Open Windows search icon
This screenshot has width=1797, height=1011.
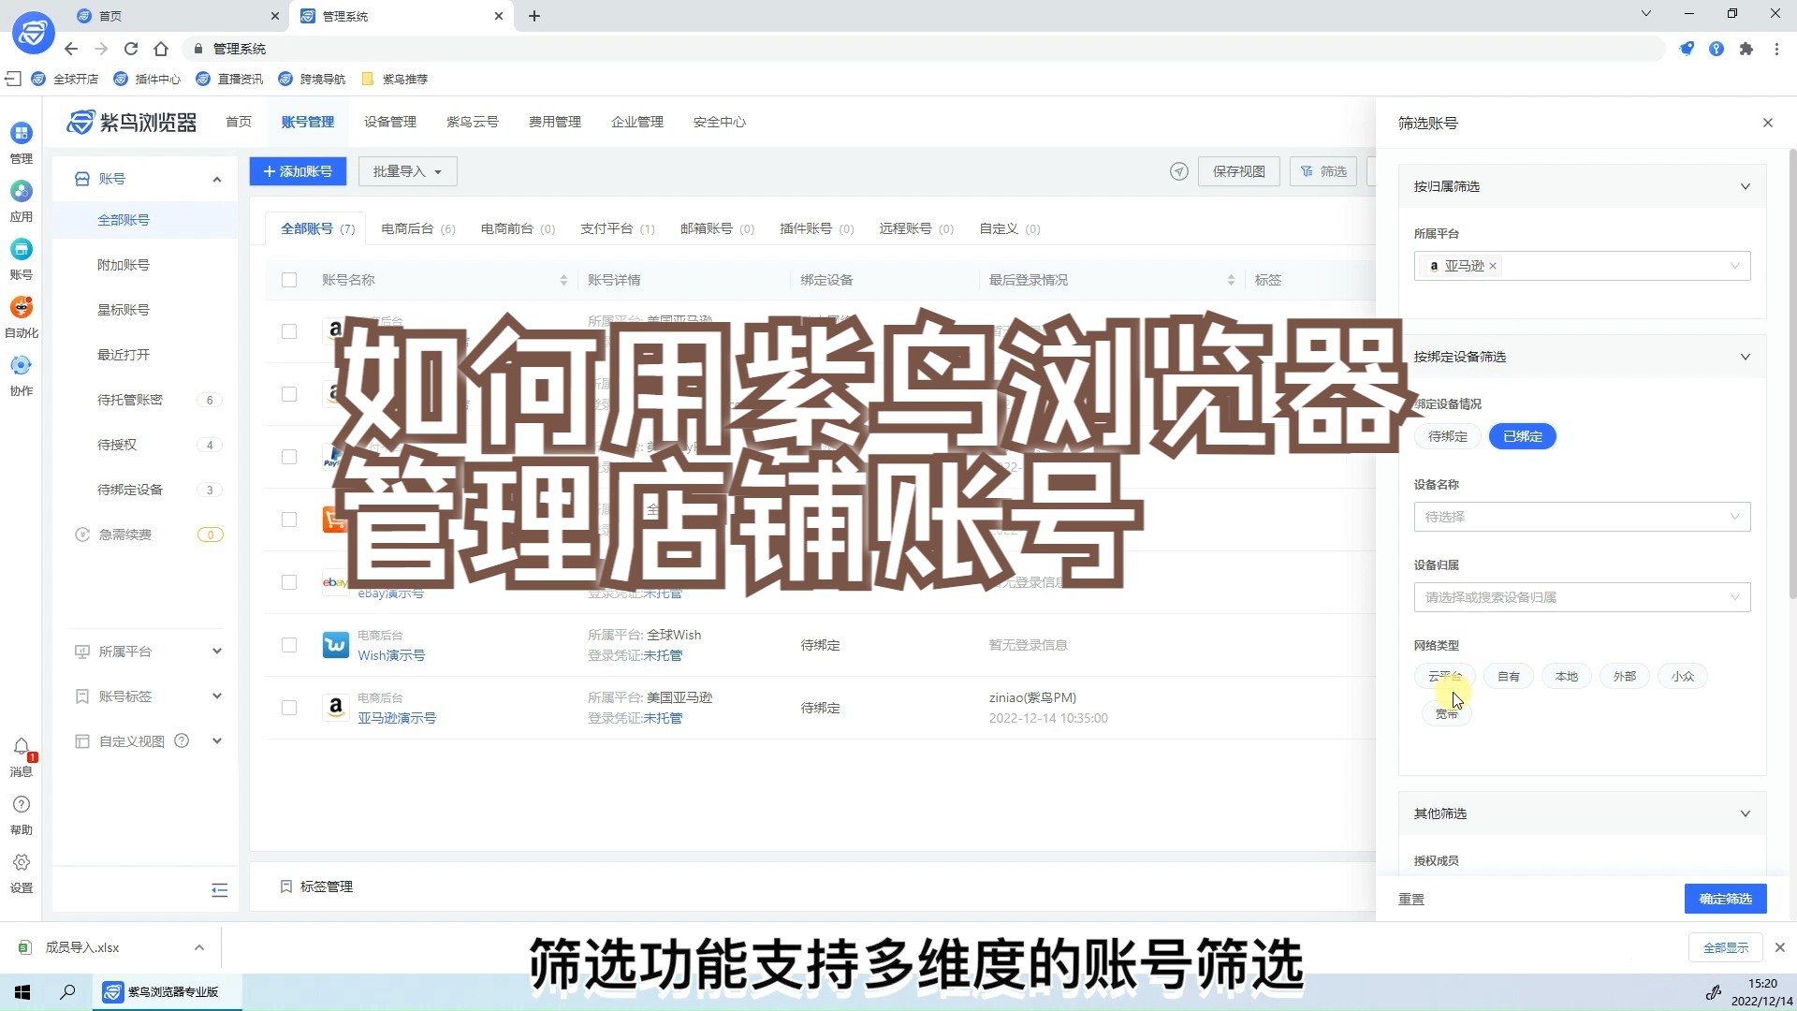click(67, 992)
